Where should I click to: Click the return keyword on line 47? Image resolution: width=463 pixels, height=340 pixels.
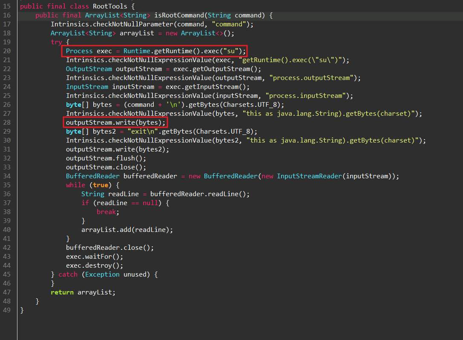[62, 292]
